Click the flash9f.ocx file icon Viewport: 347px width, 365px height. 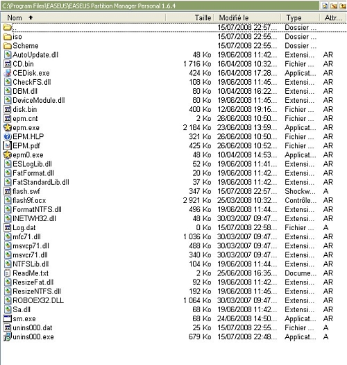tap(8, 200)
